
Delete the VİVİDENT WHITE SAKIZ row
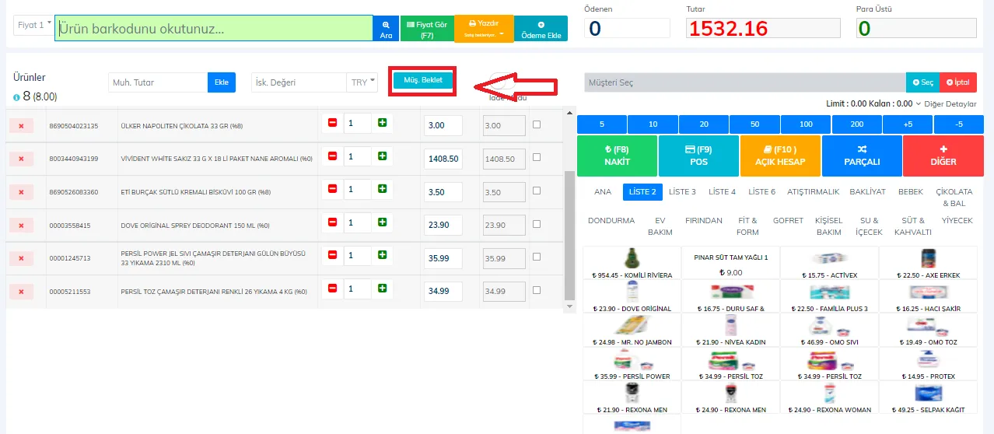coord(21,159)
